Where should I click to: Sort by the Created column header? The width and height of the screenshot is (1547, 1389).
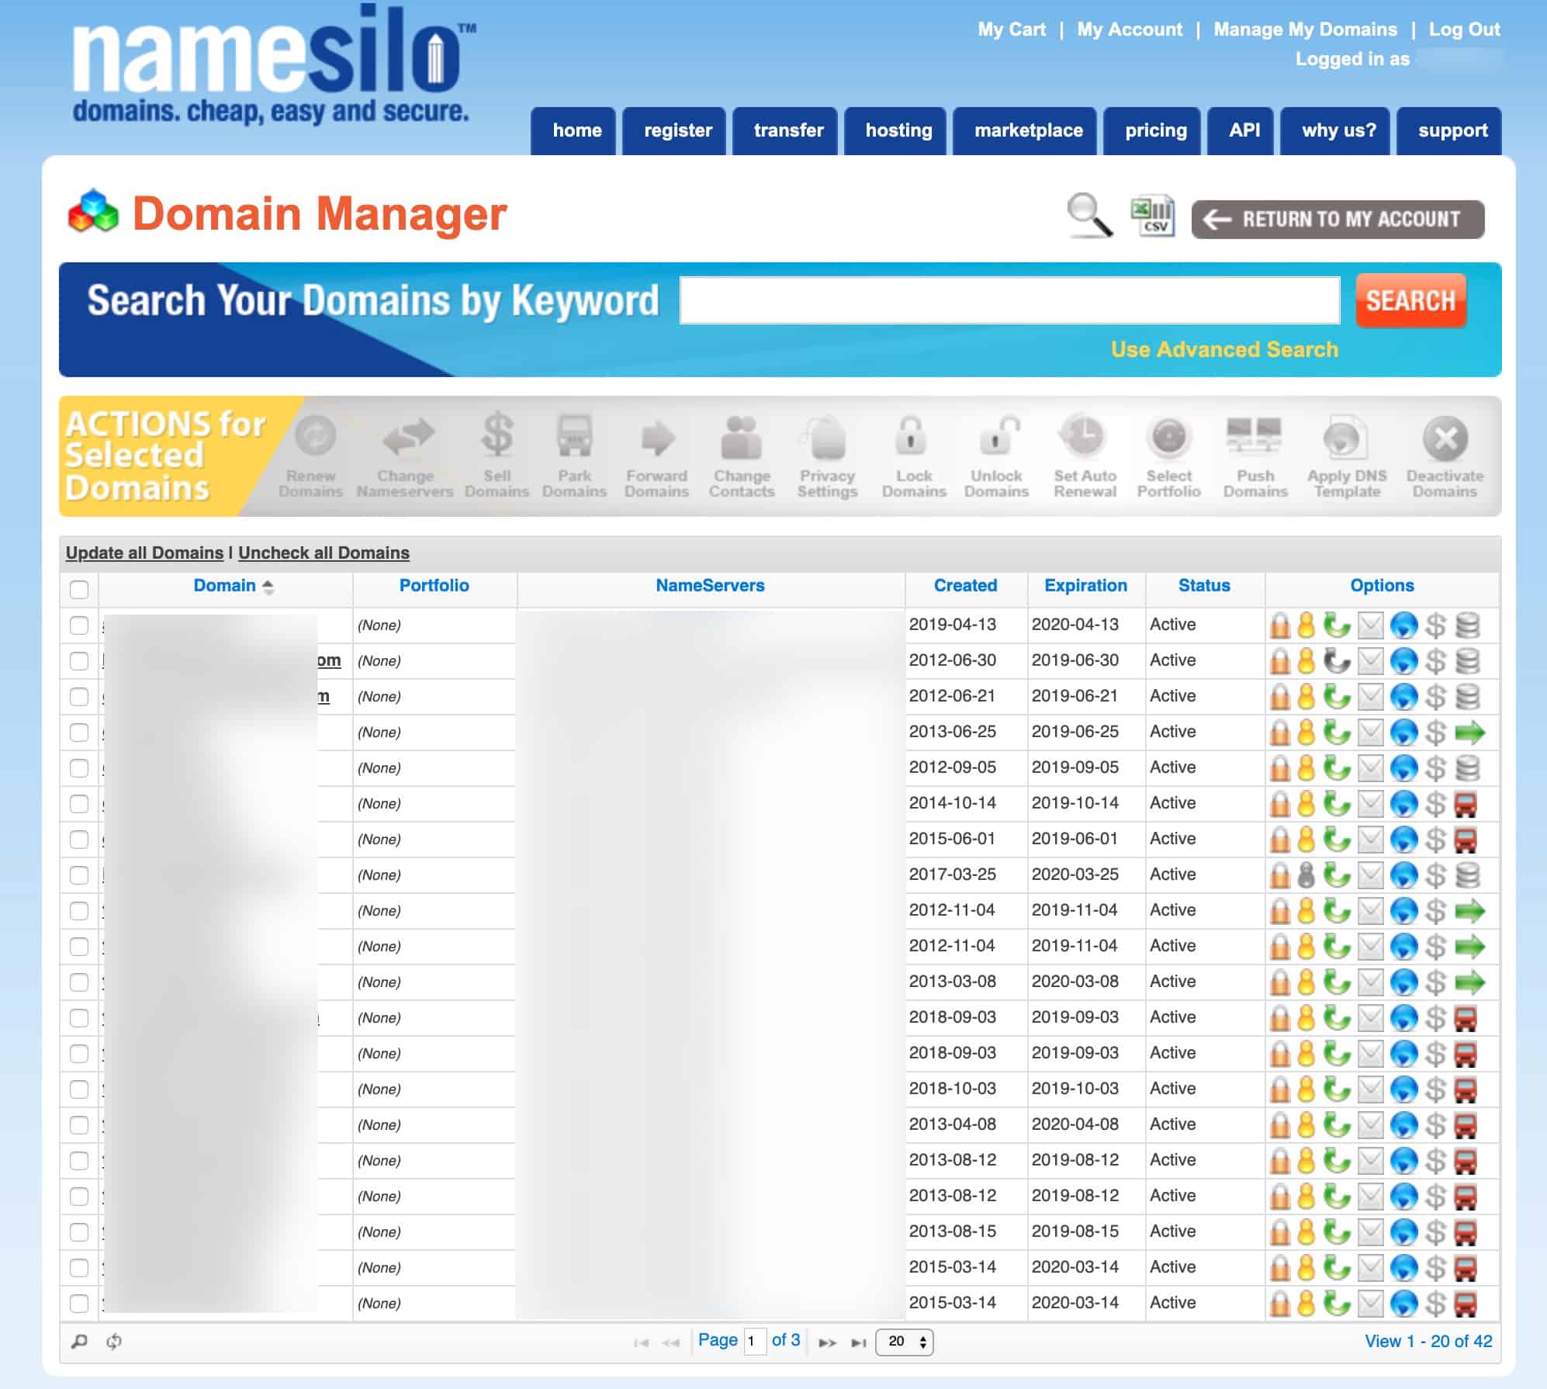(x=965, y=586)
